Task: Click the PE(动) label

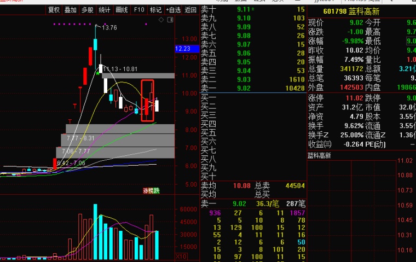Action: (x=375, y=144)
